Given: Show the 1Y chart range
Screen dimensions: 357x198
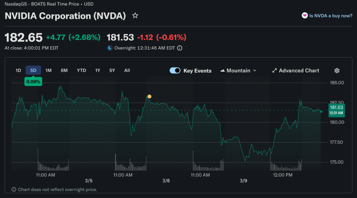Looking at the screenshot, I should point(98,71).
